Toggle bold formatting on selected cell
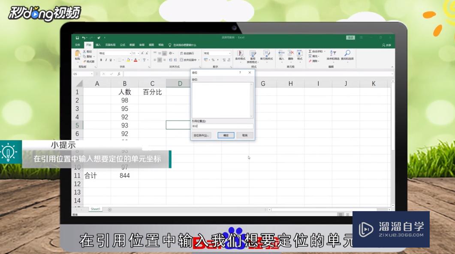455x254 pixels. coord(101,60)
